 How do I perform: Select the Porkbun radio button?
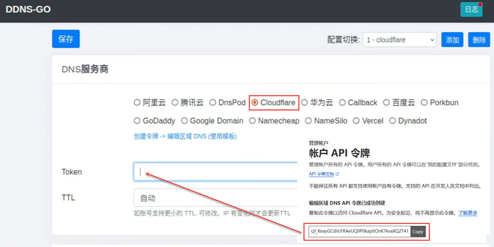(424, 103)
